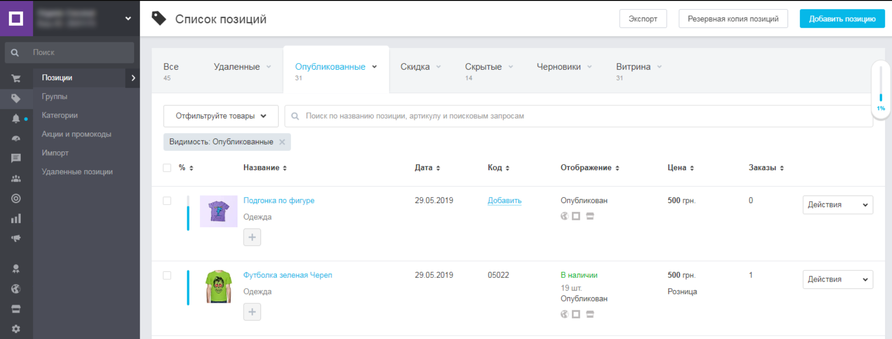Click the Добавить link in Код column

click(504, 201)
